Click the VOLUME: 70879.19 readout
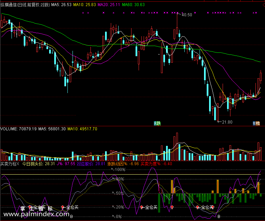The width and height of the screenshot is (265, 221). [x=18, y=129]
